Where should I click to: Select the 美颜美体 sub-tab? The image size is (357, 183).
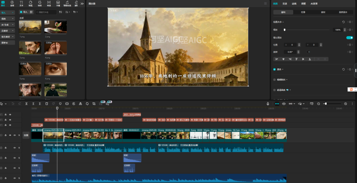click(x=343, y=12)
